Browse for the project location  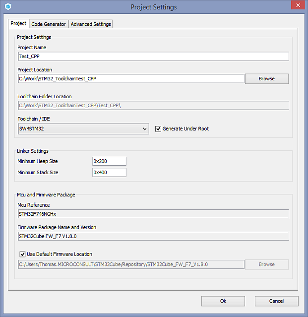266,78
